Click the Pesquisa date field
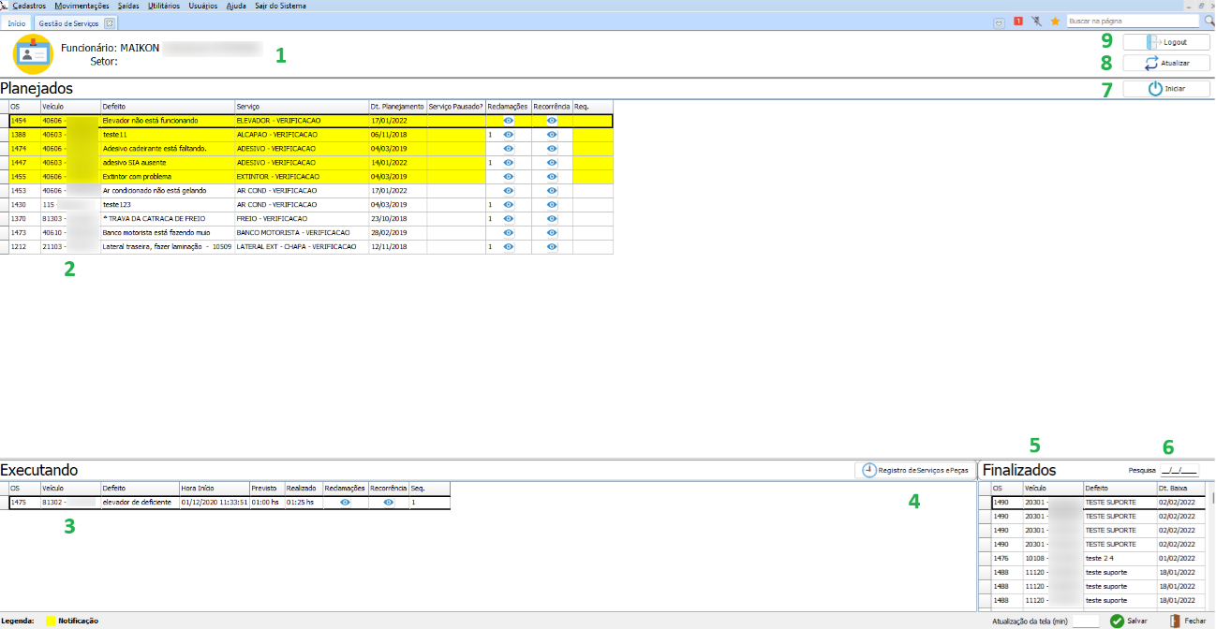Screen dimensions: 1216x629 point(1179,470)
